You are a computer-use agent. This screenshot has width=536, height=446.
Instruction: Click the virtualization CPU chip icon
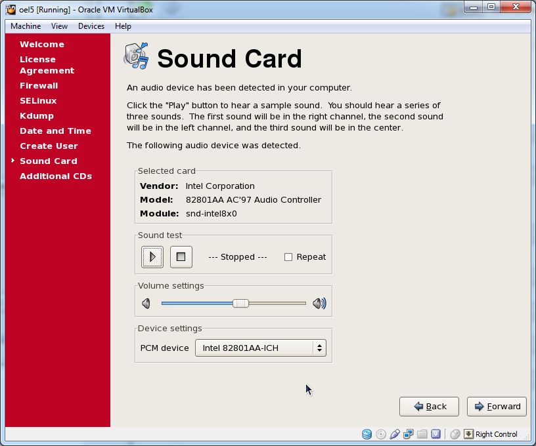click(436, 434)
